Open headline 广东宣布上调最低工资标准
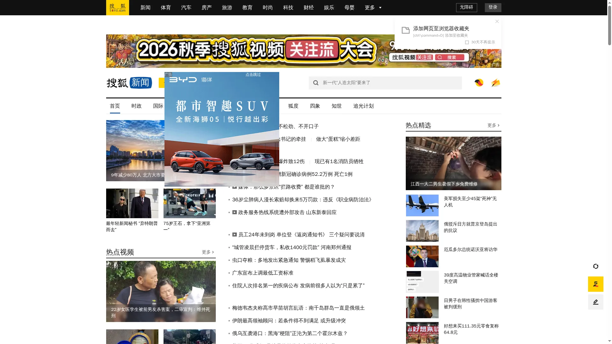 [263, 273]
